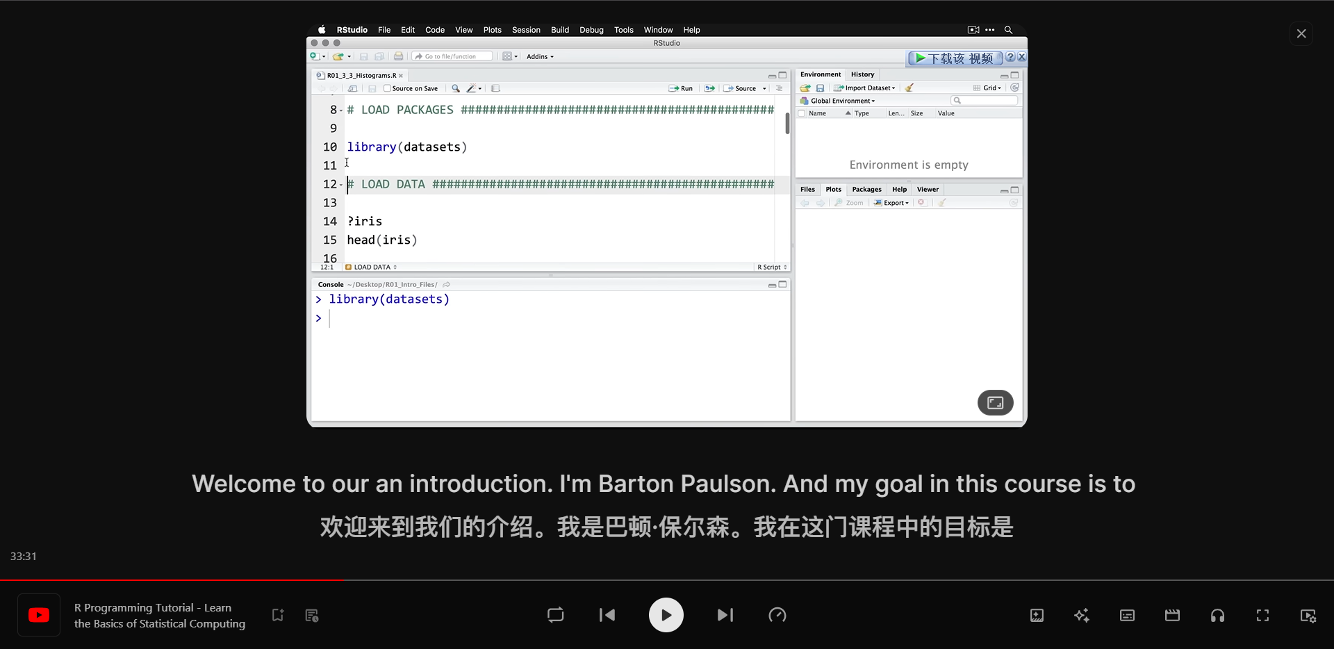Clear the workspace with the Environment broom icon
The width and height of the screenshot is (1334, 649).
point(909,88)
